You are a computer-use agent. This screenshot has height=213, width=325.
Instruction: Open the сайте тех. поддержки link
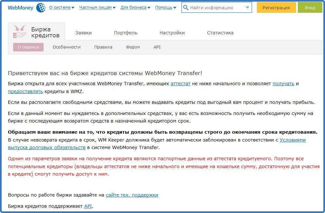132,195
